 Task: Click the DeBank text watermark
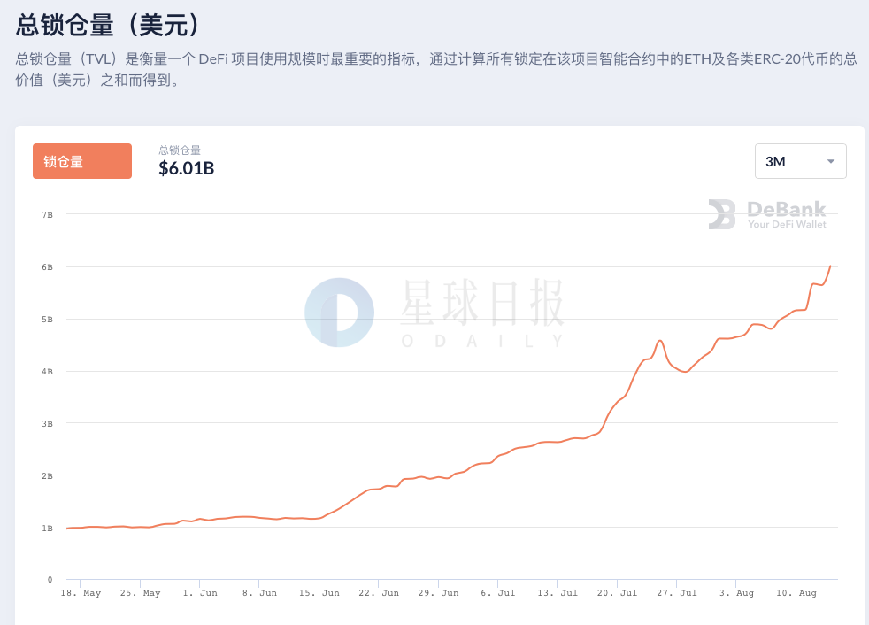pyautogui.click(x=787, y=214)
